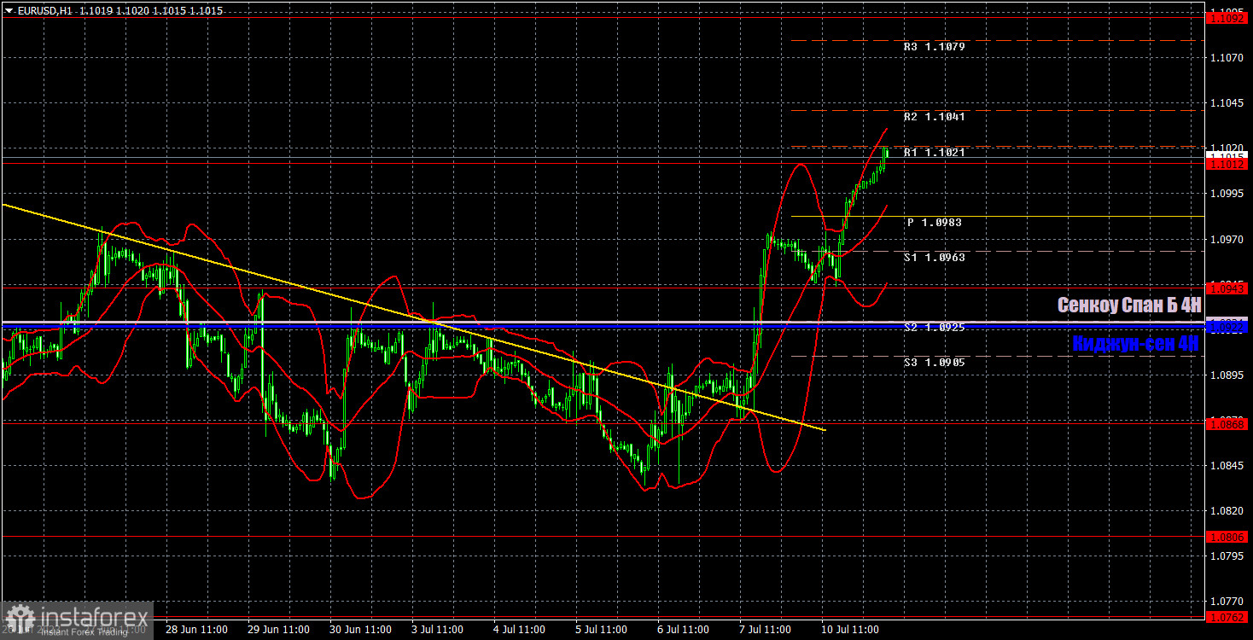Click the 1.0995 value on price scale
Screen dimensions: 1253x640
(1225, 194)
